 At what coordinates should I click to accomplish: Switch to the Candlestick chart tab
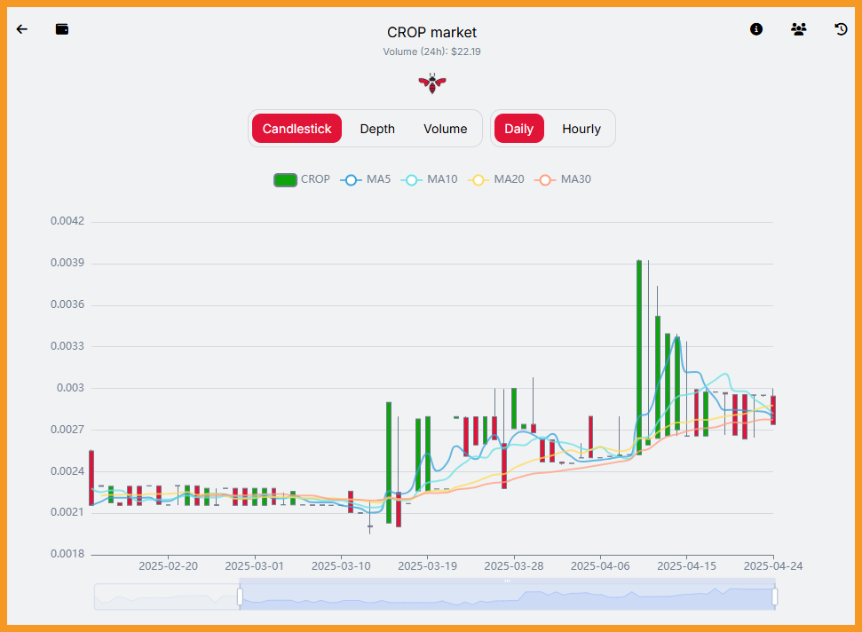297,129
